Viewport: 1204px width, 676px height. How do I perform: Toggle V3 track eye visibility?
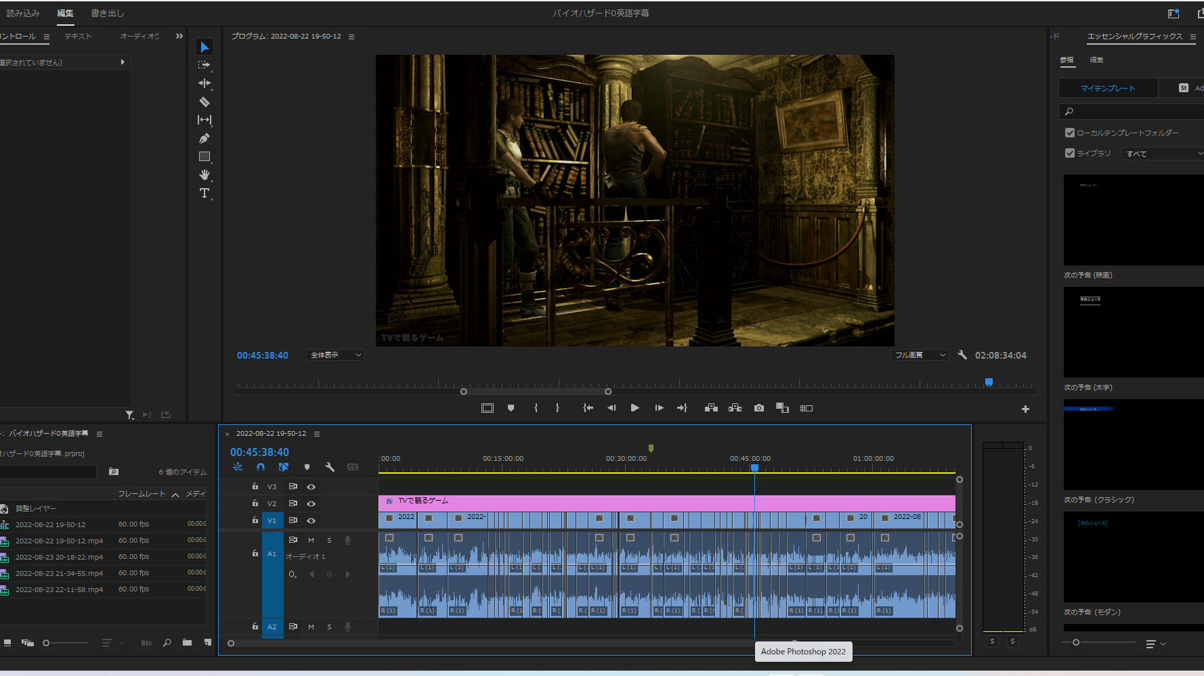click(311, 487)
